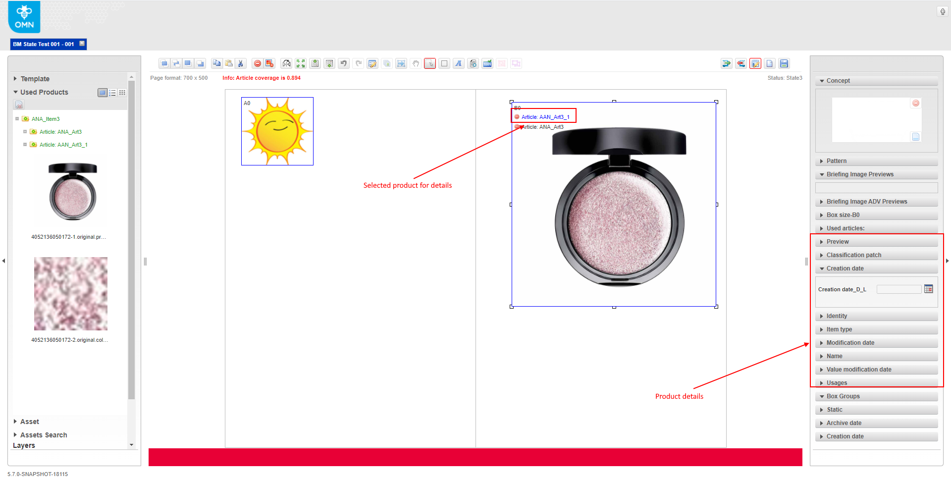This screenshot has width=951, height=481.
Task: Switch Used Products to grid view
Action: click(x=122, y=92)
